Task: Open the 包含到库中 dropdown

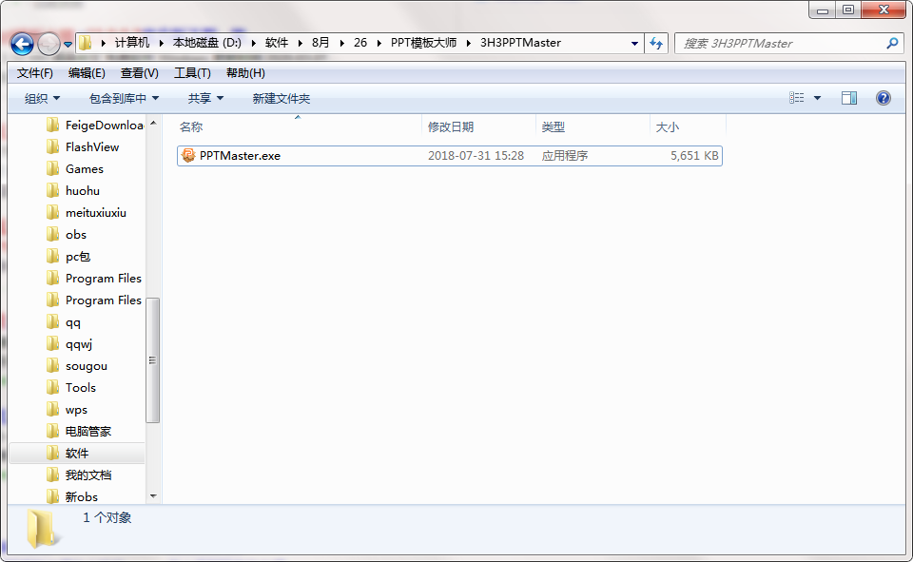Action: coord(124,99)
